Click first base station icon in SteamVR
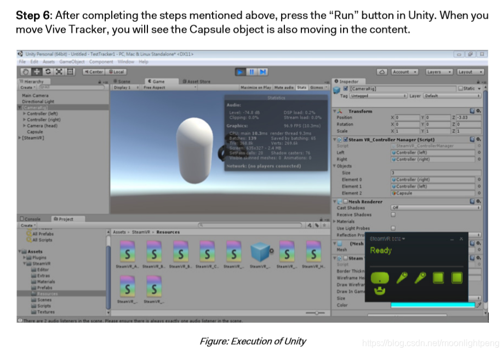Image resolution: width=504 pixels, height=353 pixels. [x=438, y=278]
